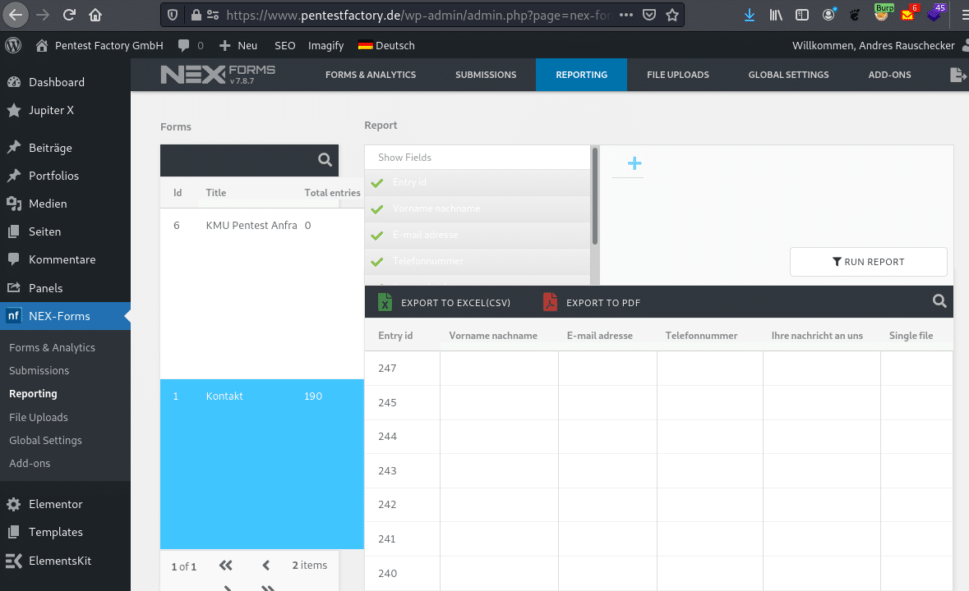
Task: Open Global Settings tab
Action: [788, 75]
